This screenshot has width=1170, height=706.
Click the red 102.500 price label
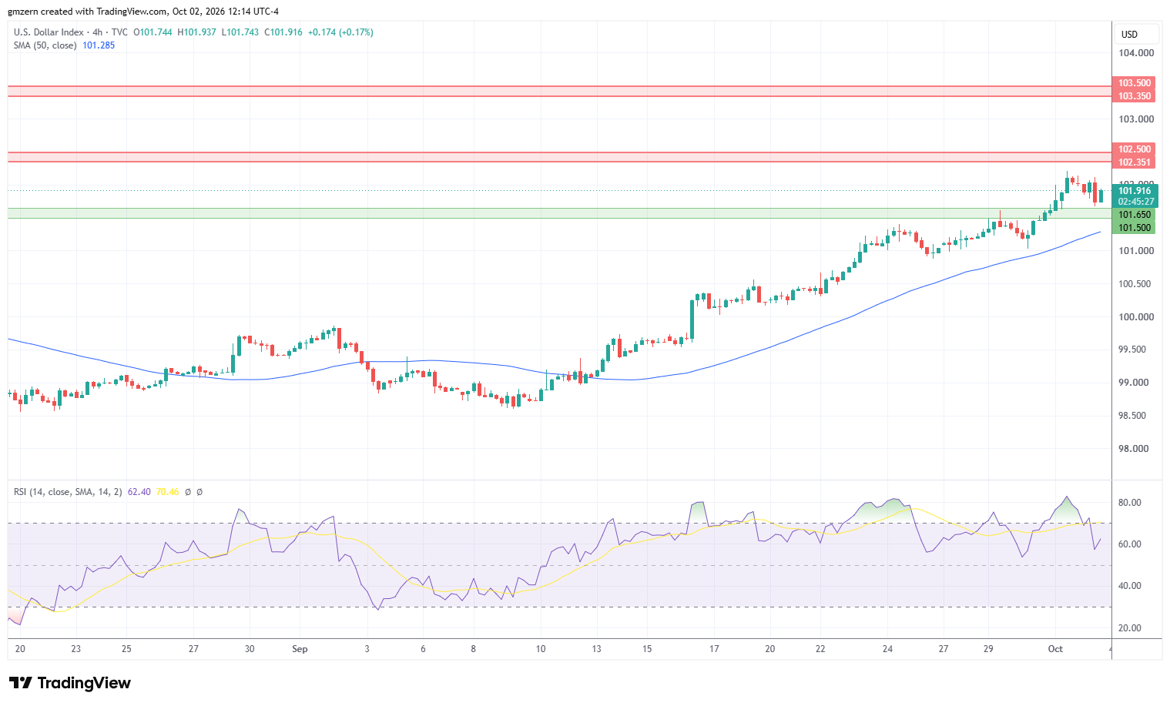pos(1135,149)
